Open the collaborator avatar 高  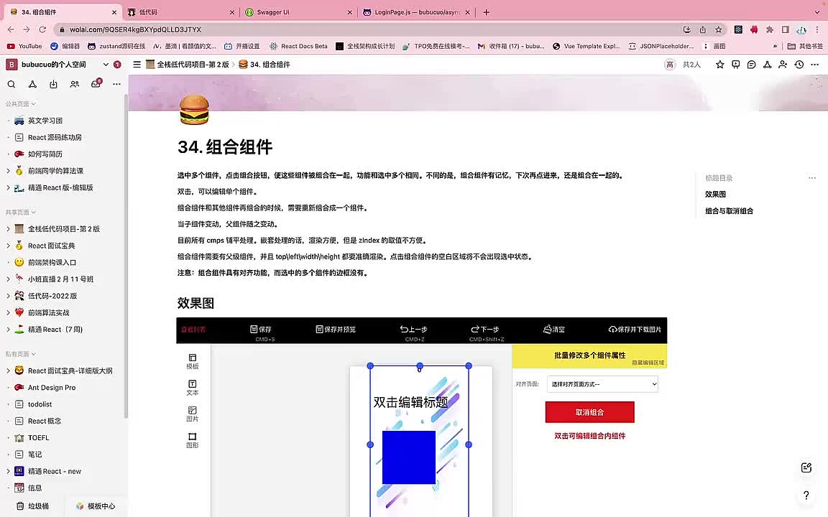[670, 65]
